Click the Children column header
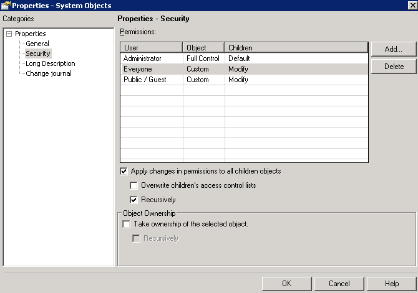Viewport: 418px width, 293px height. tap(296, 48)
